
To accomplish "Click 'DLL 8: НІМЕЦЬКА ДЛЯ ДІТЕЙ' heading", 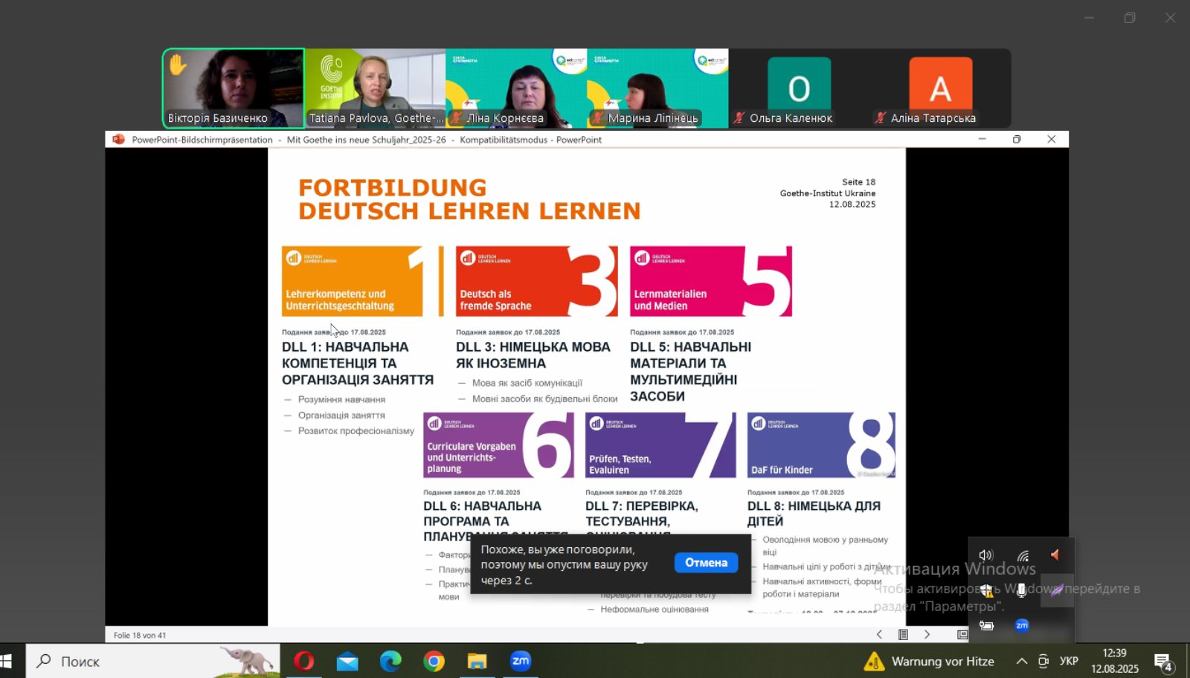I will tap(814, 513).
